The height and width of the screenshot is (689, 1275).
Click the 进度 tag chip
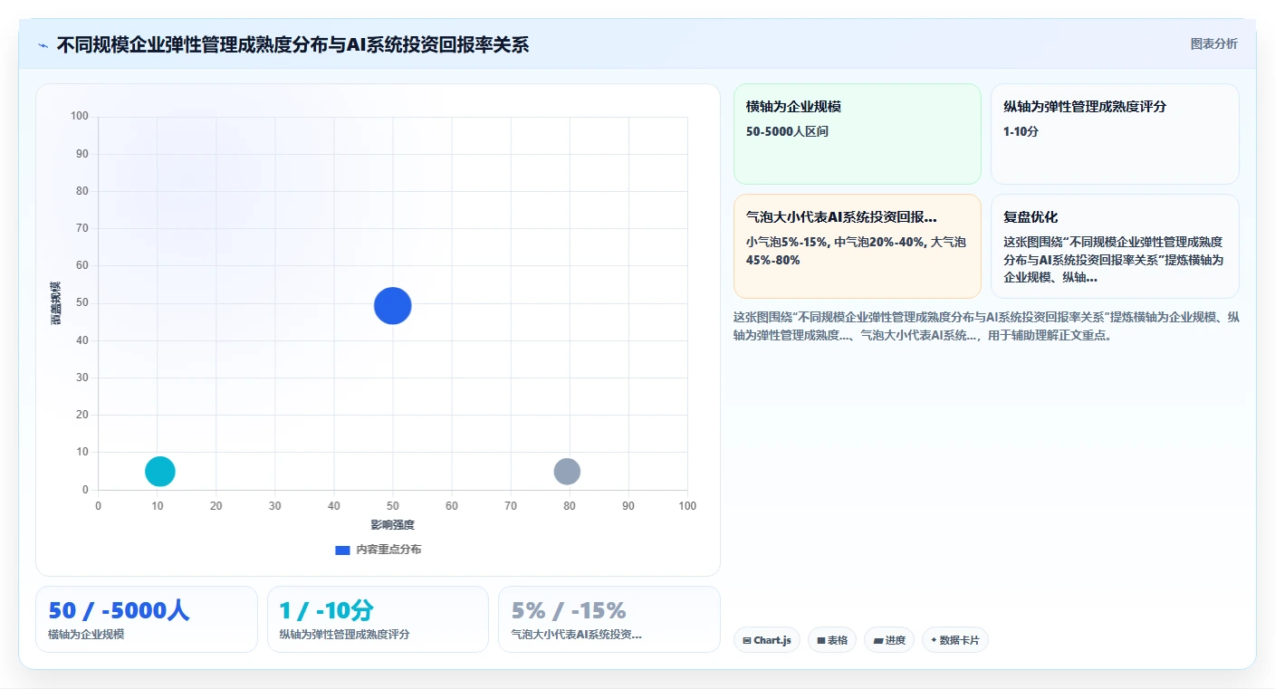pos(889,640)
